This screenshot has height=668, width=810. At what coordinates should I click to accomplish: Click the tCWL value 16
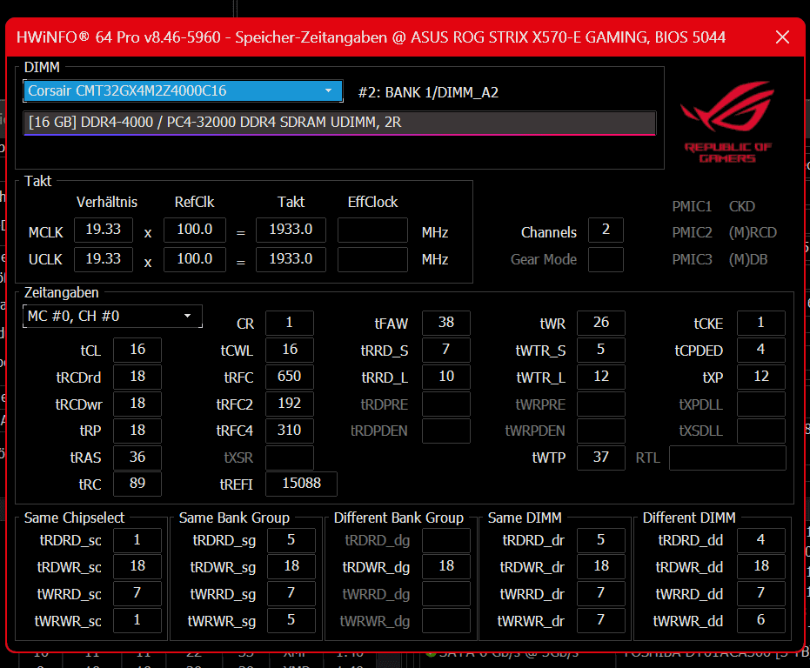pos(289,350)
